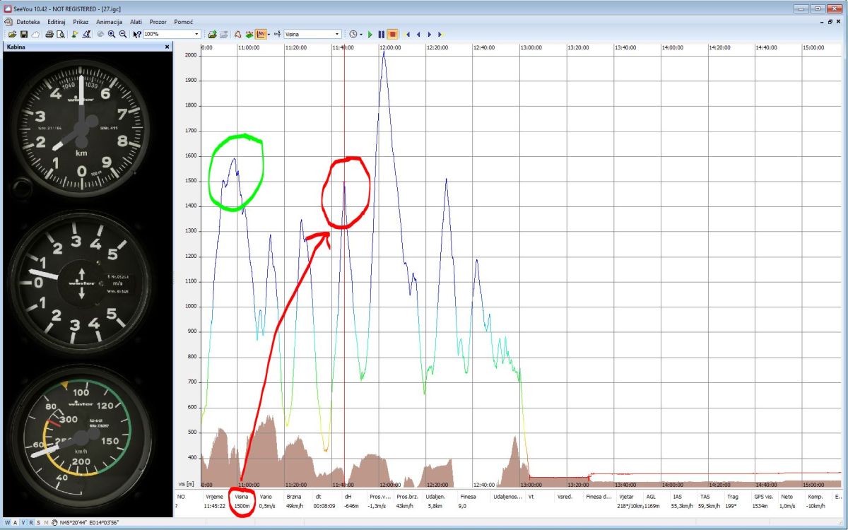Click the green 3D view icon
Screen dimensions: 848x530
pyautogui.click(x=249, y=34)
